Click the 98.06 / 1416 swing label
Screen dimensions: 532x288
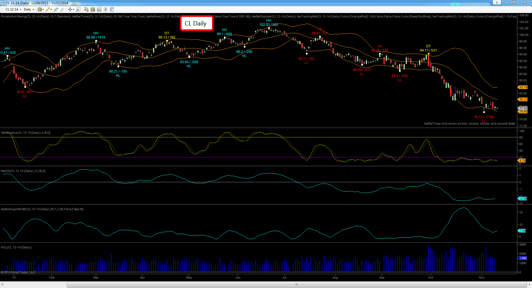point(96,37)
